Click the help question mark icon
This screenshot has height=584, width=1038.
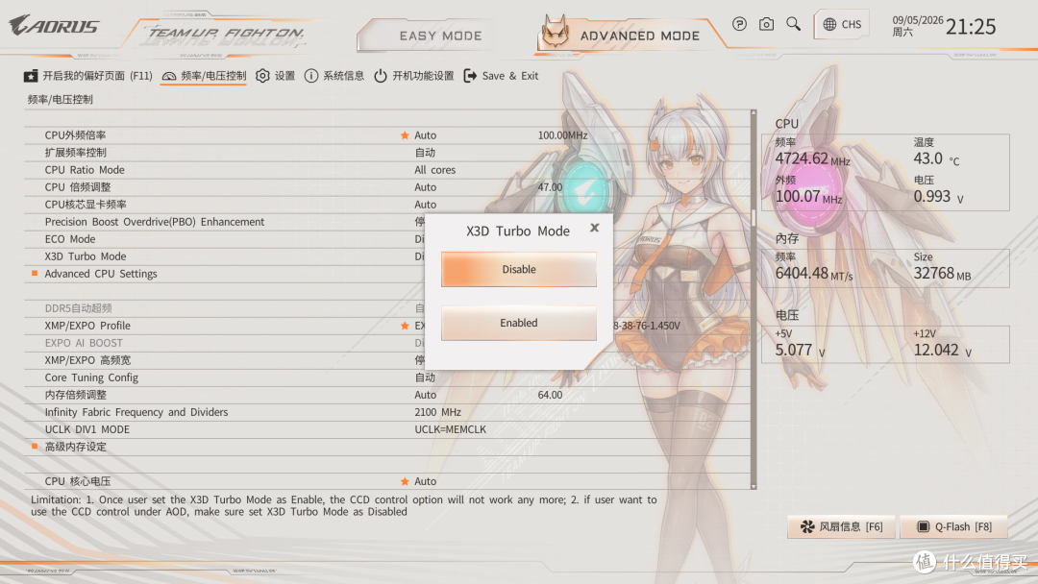click(x=739, y=24)
